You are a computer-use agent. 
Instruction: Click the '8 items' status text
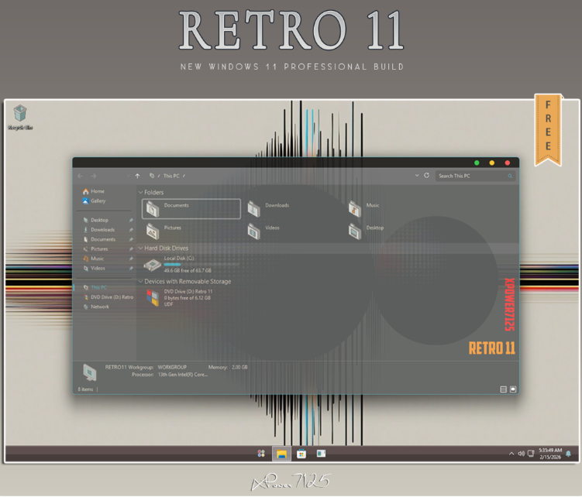click(85, 389)
